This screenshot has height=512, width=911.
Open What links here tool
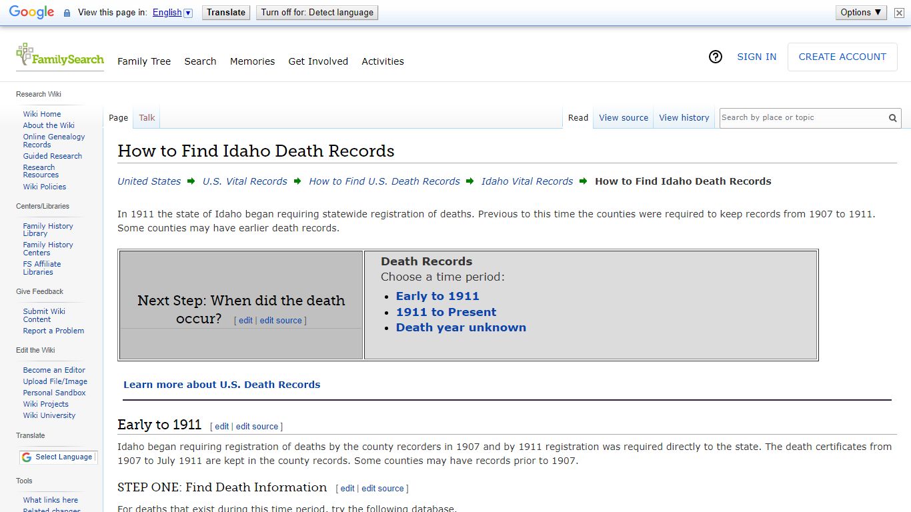51,500
